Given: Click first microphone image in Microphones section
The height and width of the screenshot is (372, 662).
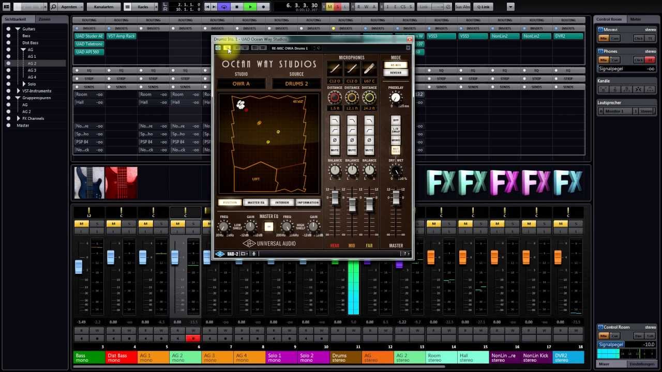Looking at the screenshot, I should (335, 69).
